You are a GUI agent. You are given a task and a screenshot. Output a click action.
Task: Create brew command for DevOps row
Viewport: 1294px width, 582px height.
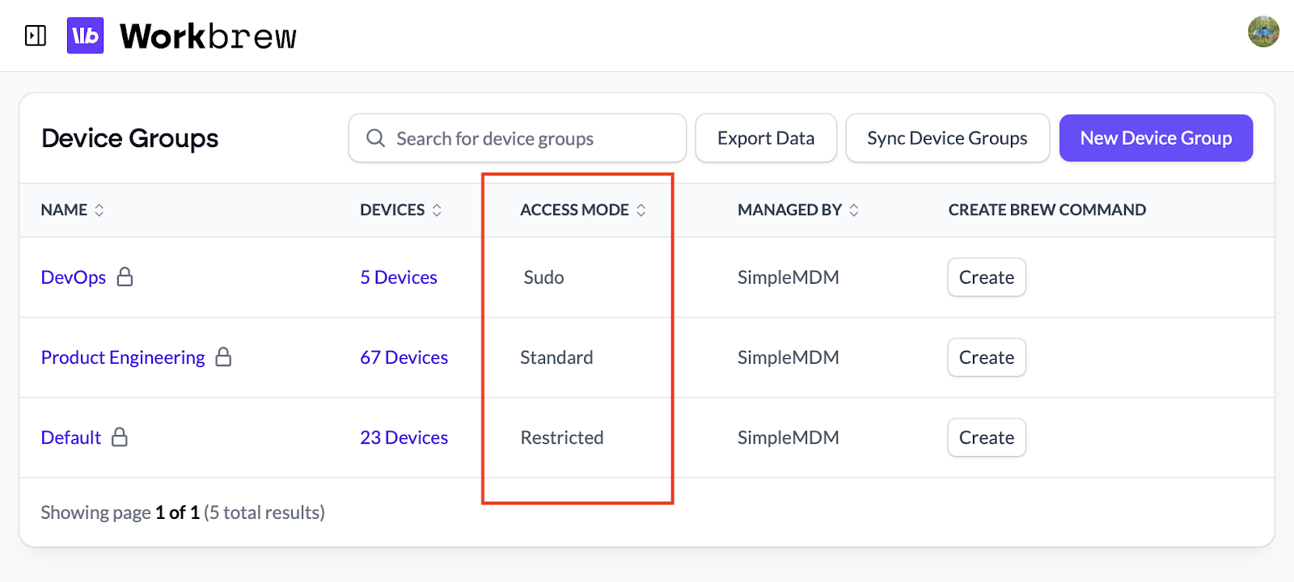(986, 277)
